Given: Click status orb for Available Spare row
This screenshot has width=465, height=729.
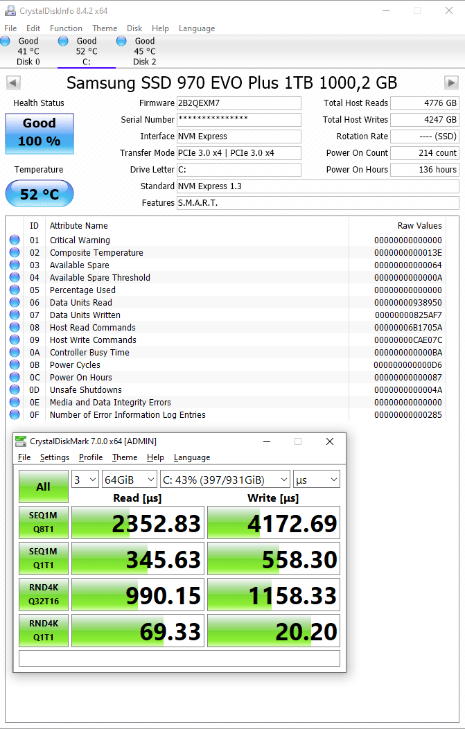Looking at the screenshot, I should click(x=15, y=265).
